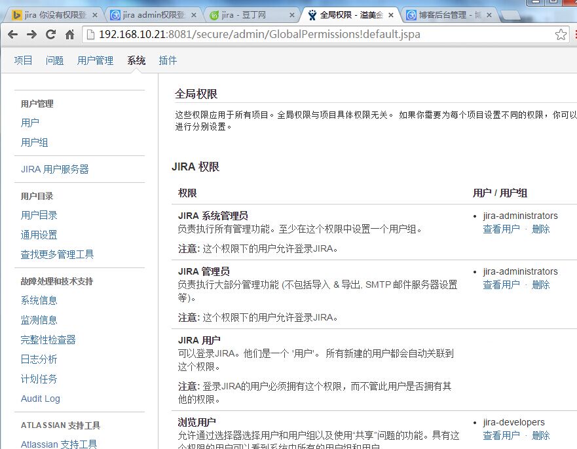Go to browser home page icon
The image size is (577, 449).
pyautogui.click(x=69, y=35)
